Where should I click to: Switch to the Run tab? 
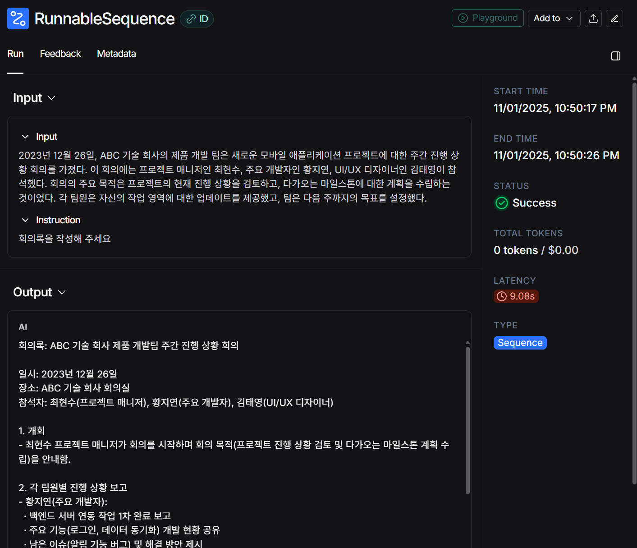tap(15, 54)
